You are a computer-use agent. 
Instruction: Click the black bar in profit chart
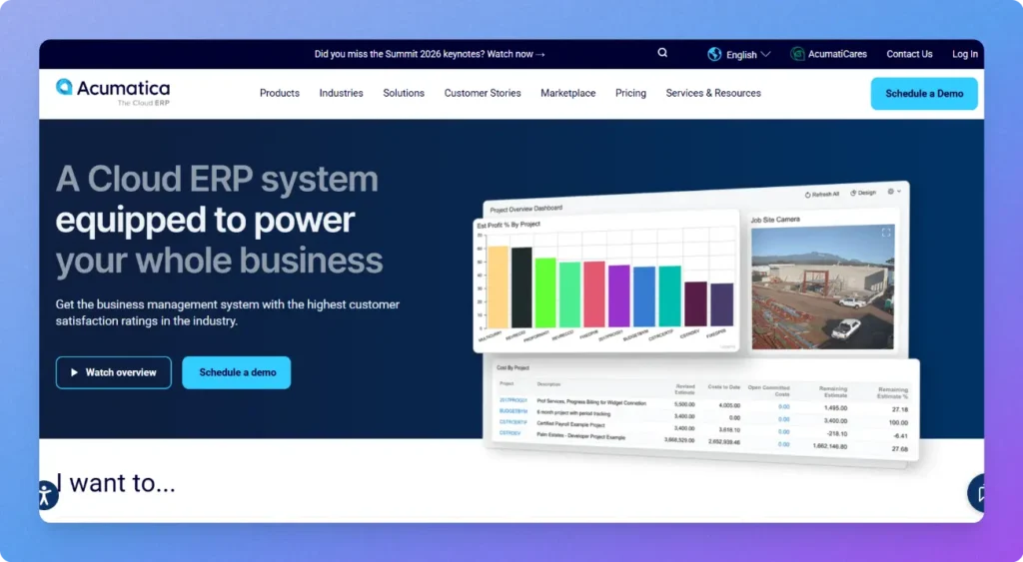(521, 287)
